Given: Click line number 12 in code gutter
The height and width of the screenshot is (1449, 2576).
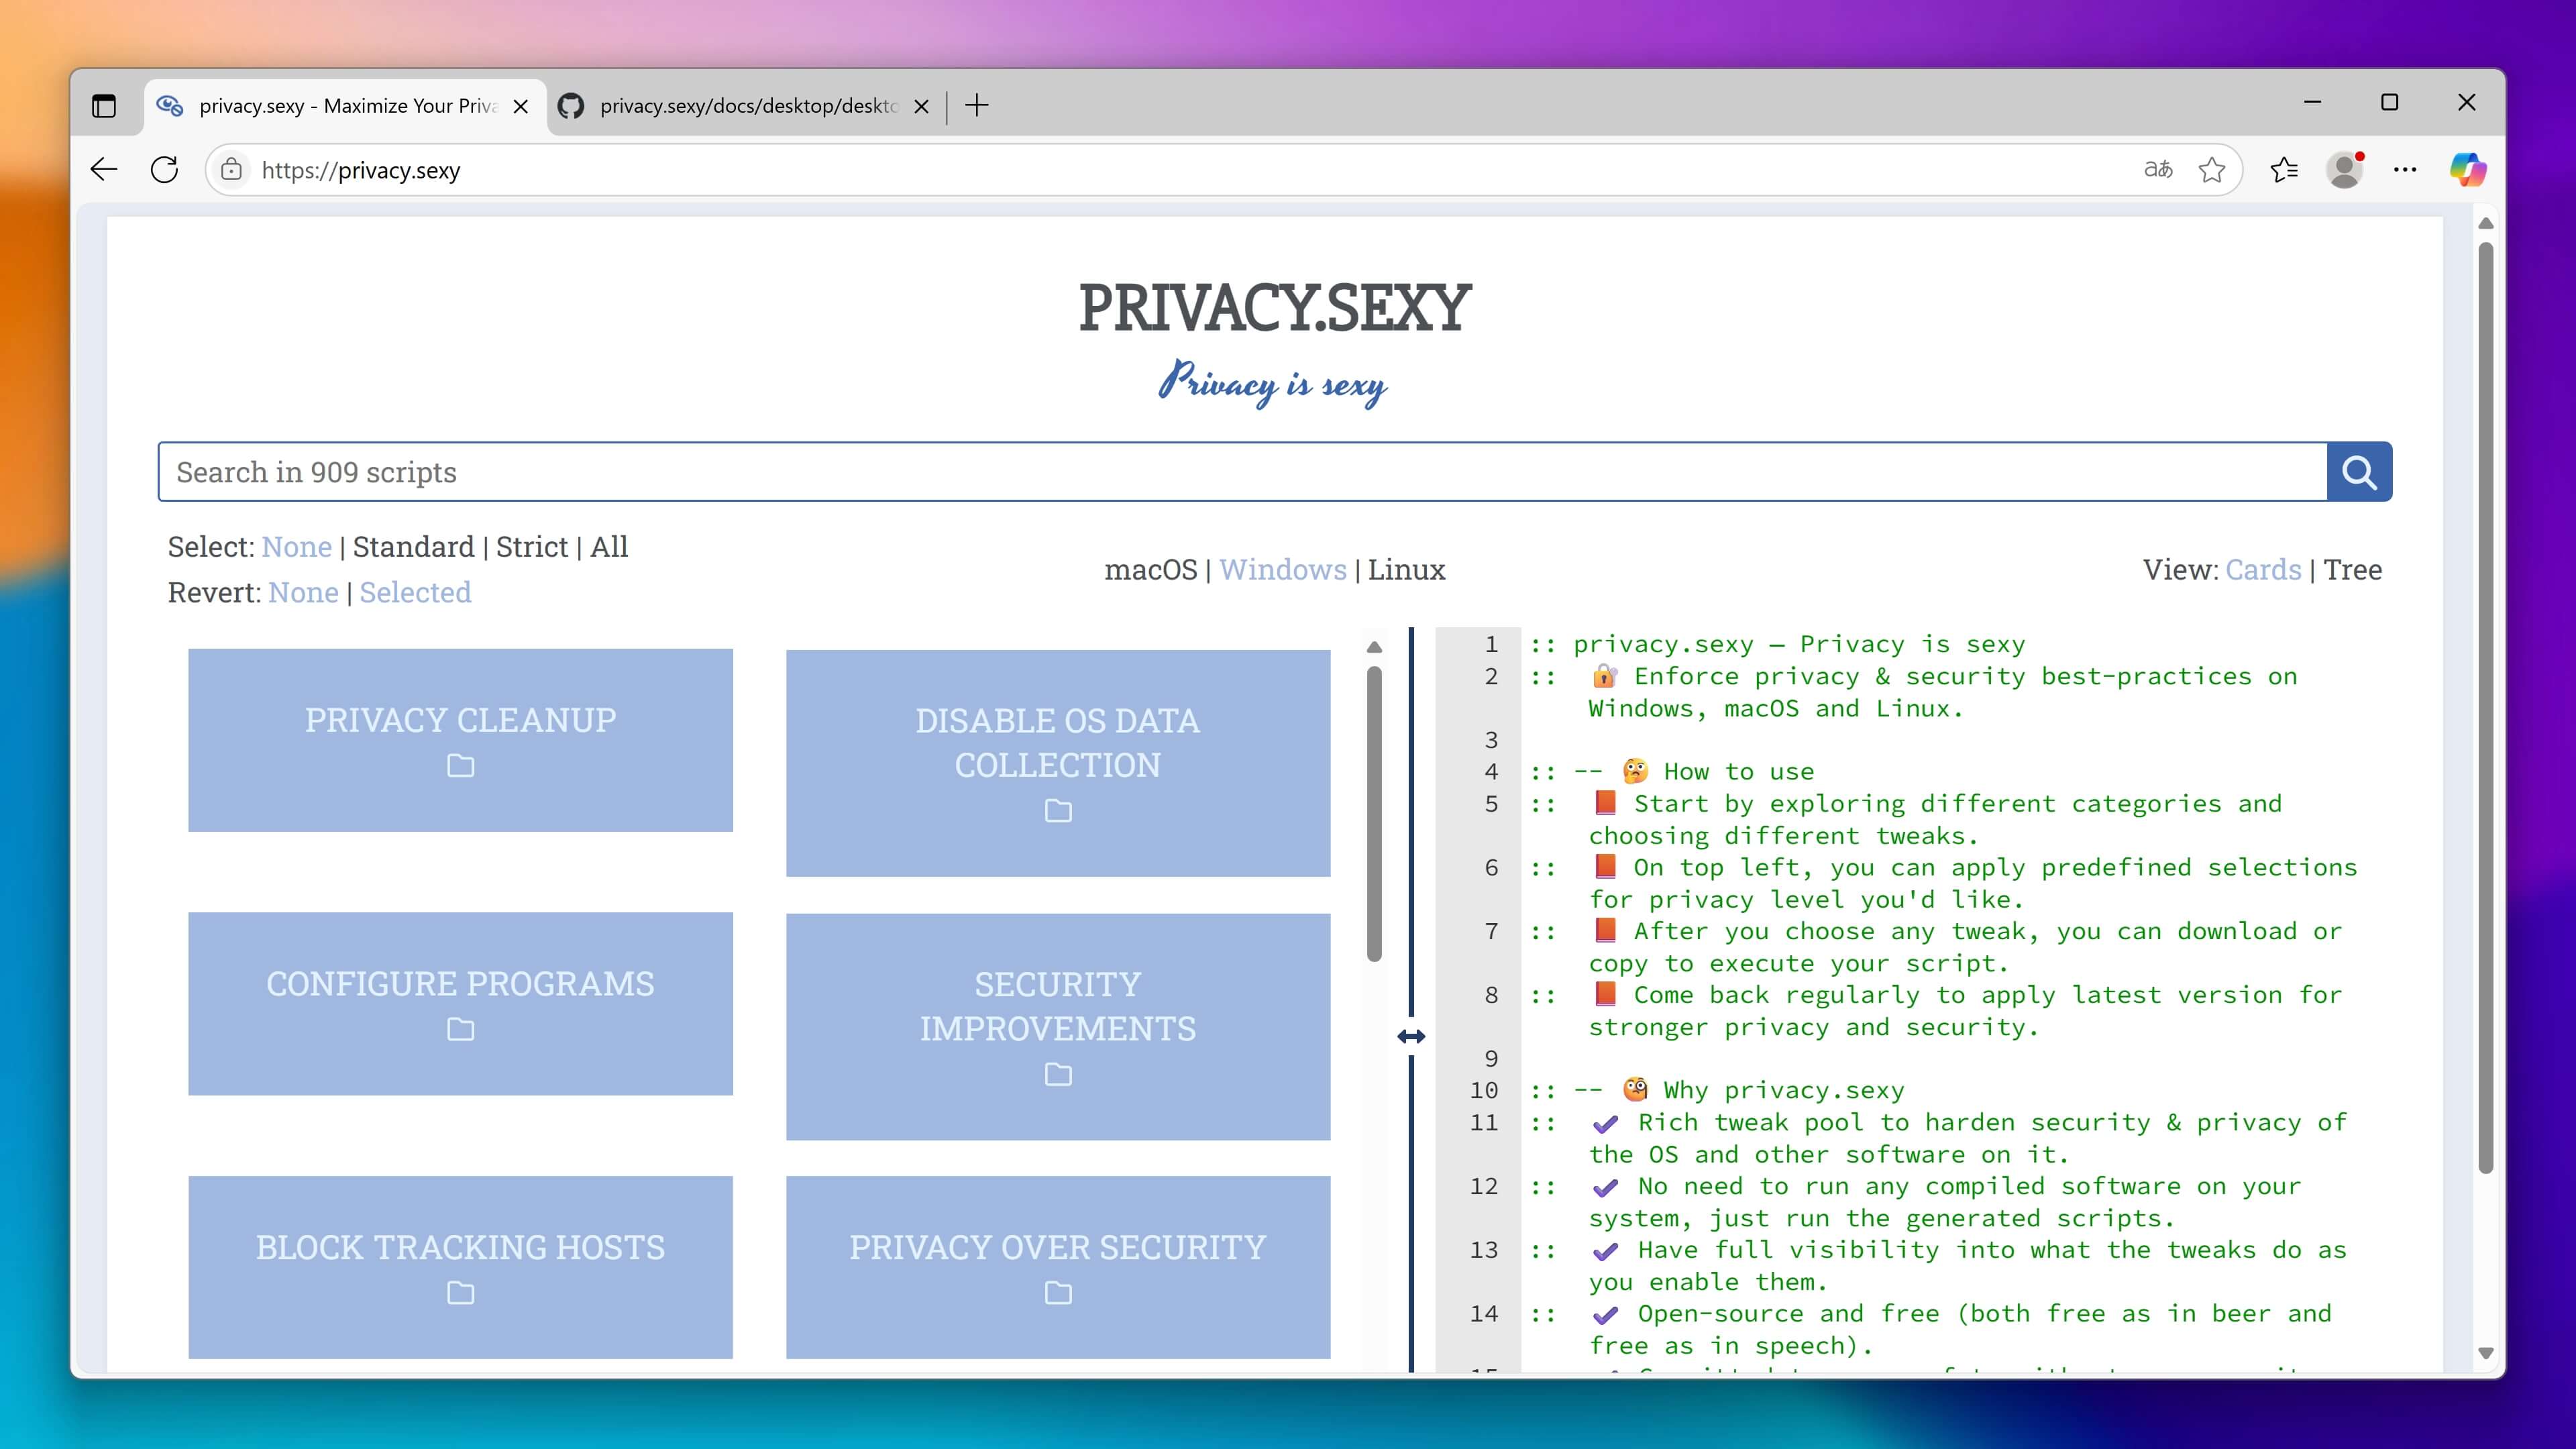Looking at the screenshot, I should pos(1484,1187).
